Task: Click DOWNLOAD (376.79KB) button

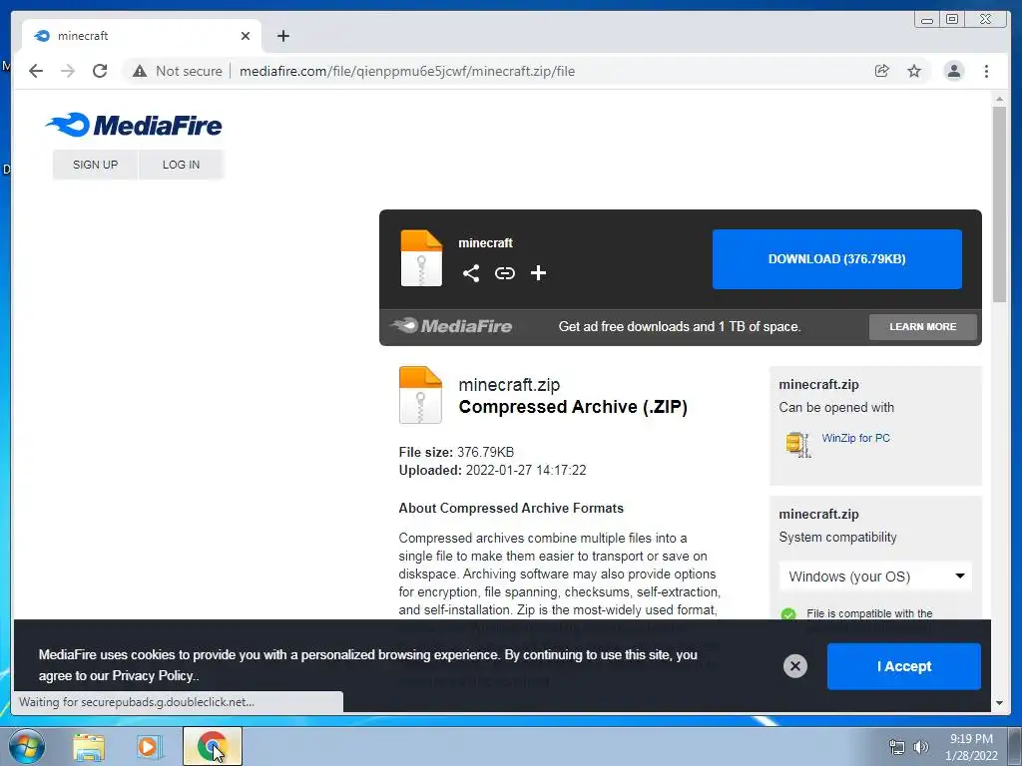Action: point(837,259)
